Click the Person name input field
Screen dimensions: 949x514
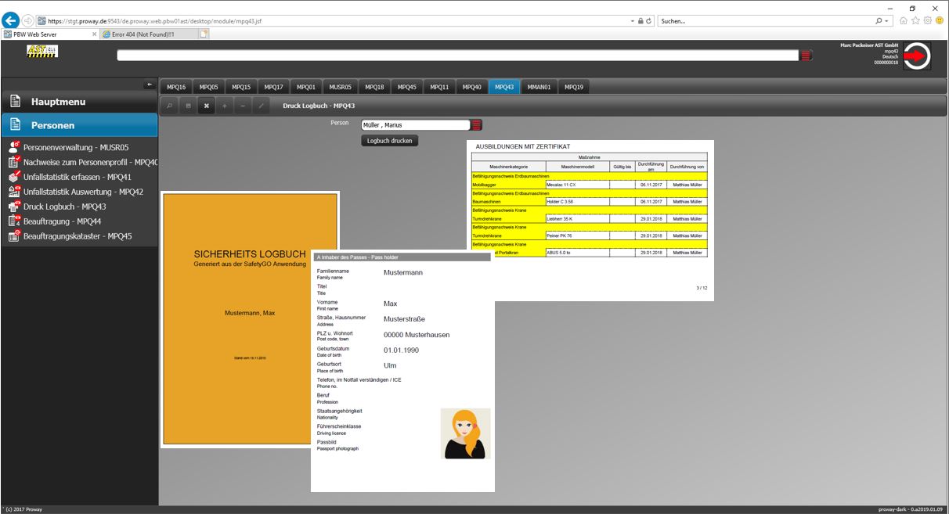[x=414, y=125]
